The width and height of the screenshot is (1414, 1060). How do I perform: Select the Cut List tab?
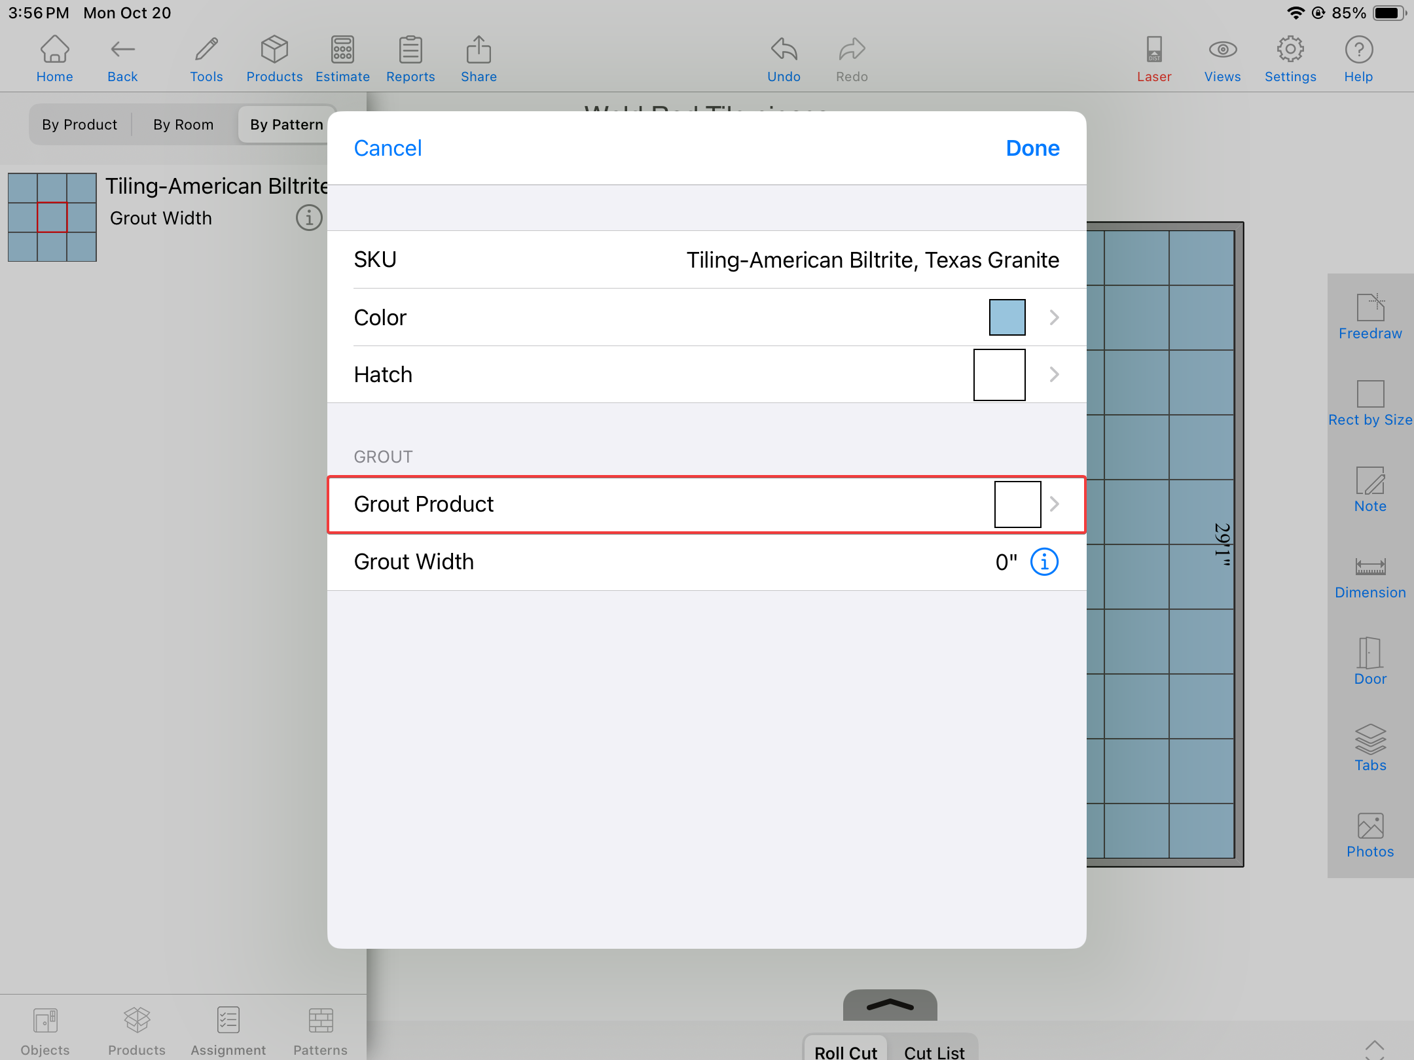934,1051
